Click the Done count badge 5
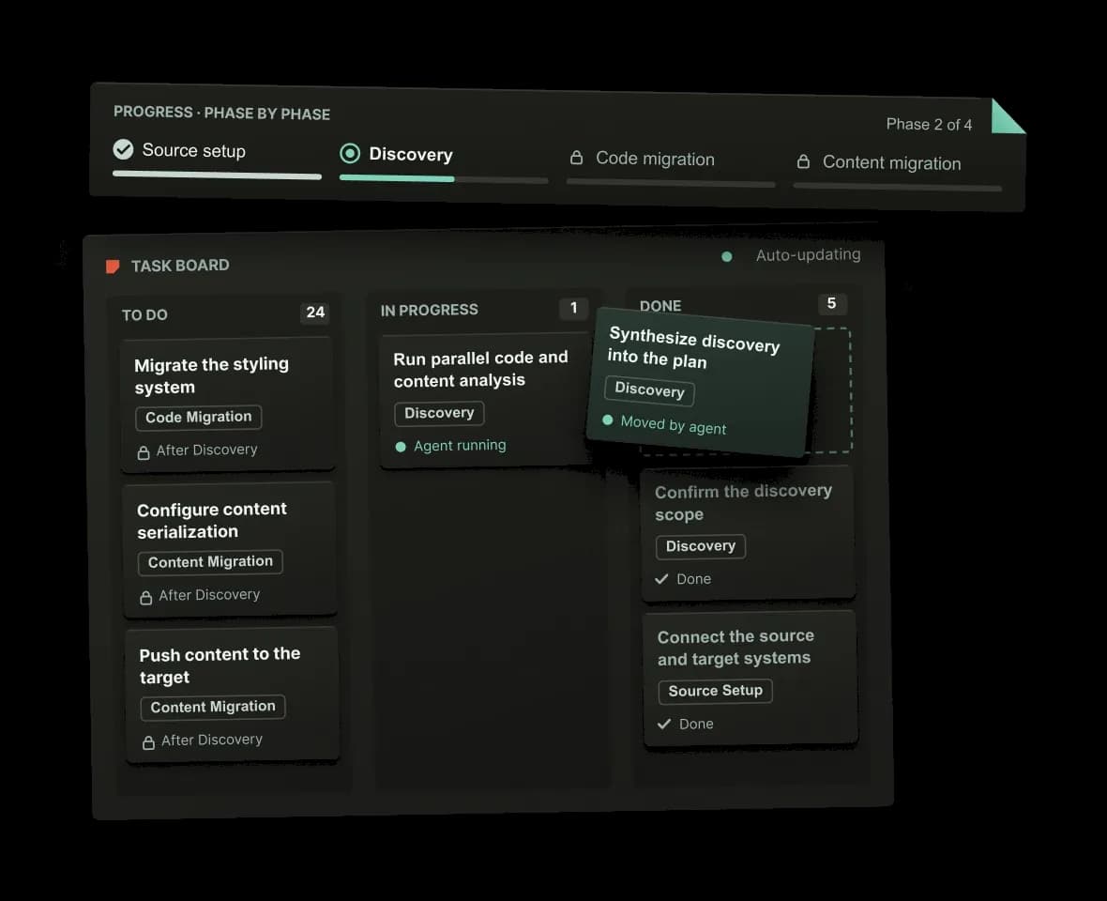Image resolution: width=1107 pixels, height=901 pixels. point(832,304)
